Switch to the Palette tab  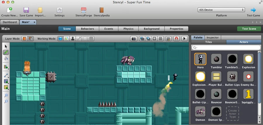198,37
